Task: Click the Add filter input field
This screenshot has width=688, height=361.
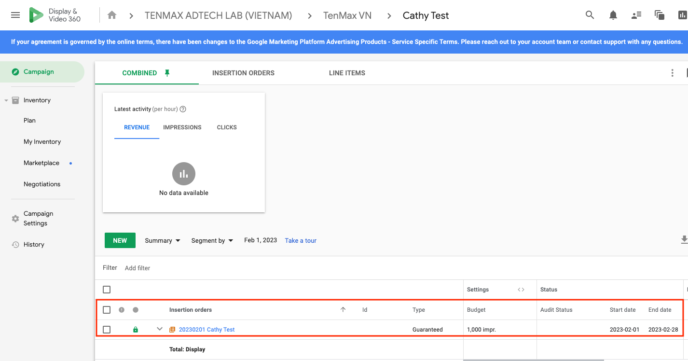Action: pyautogui.click(x=138, y=268)
